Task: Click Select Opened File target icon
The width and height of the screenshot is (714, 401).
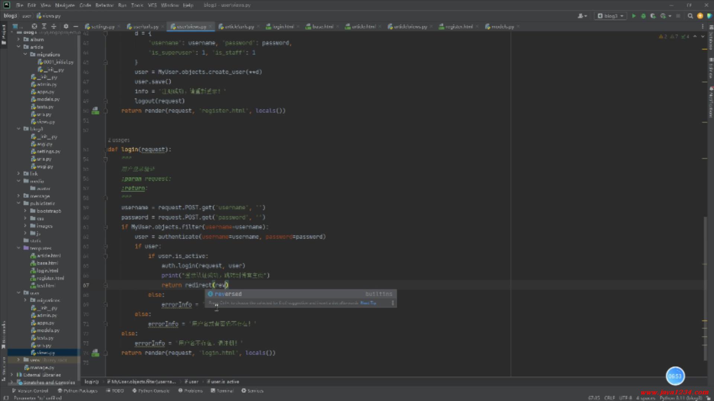Action: pyautogui.click(x=34, y=26)
